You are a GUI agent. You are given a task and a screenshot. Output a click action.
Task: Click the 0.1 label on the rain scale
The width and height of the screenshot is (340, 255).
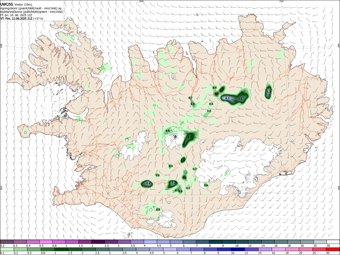tap(2, 253)
